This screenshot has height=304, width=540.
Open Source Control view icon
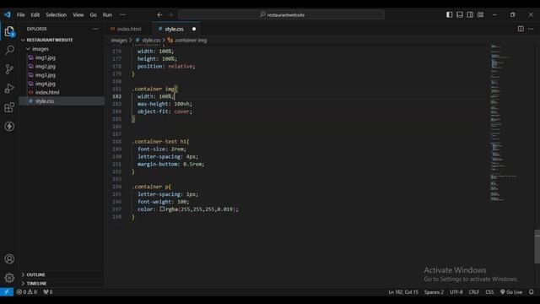click(x=9, y=69)
